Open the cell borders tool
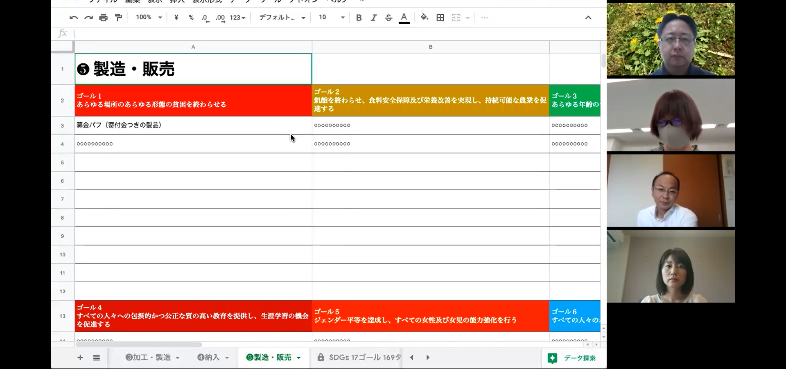The height and width of the screenshot is (369, 786). coord(440,18)
